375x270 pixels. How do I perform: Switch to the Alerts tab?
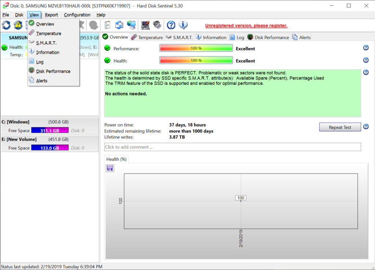coord(302,37)
